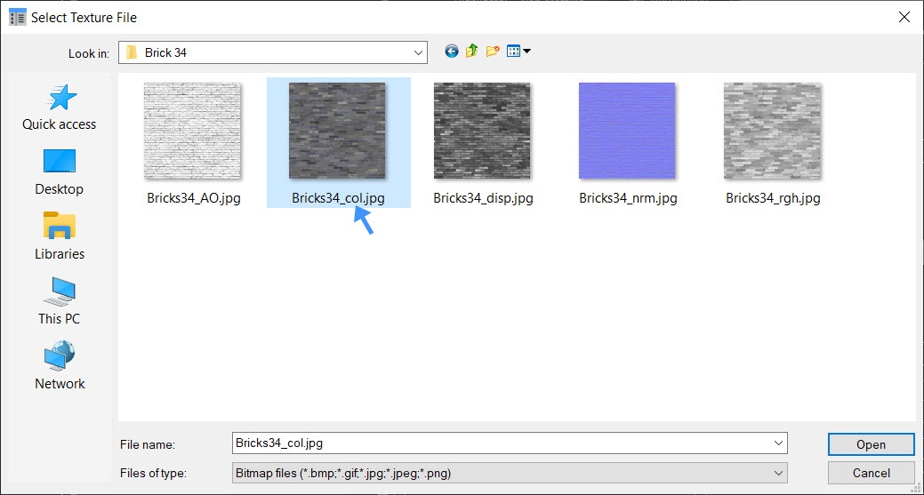This screenshot has width=924, height=495.
Task: Select the Bricks34_rgh.jpg thumbnail
Action: click(x=772, y=131)
